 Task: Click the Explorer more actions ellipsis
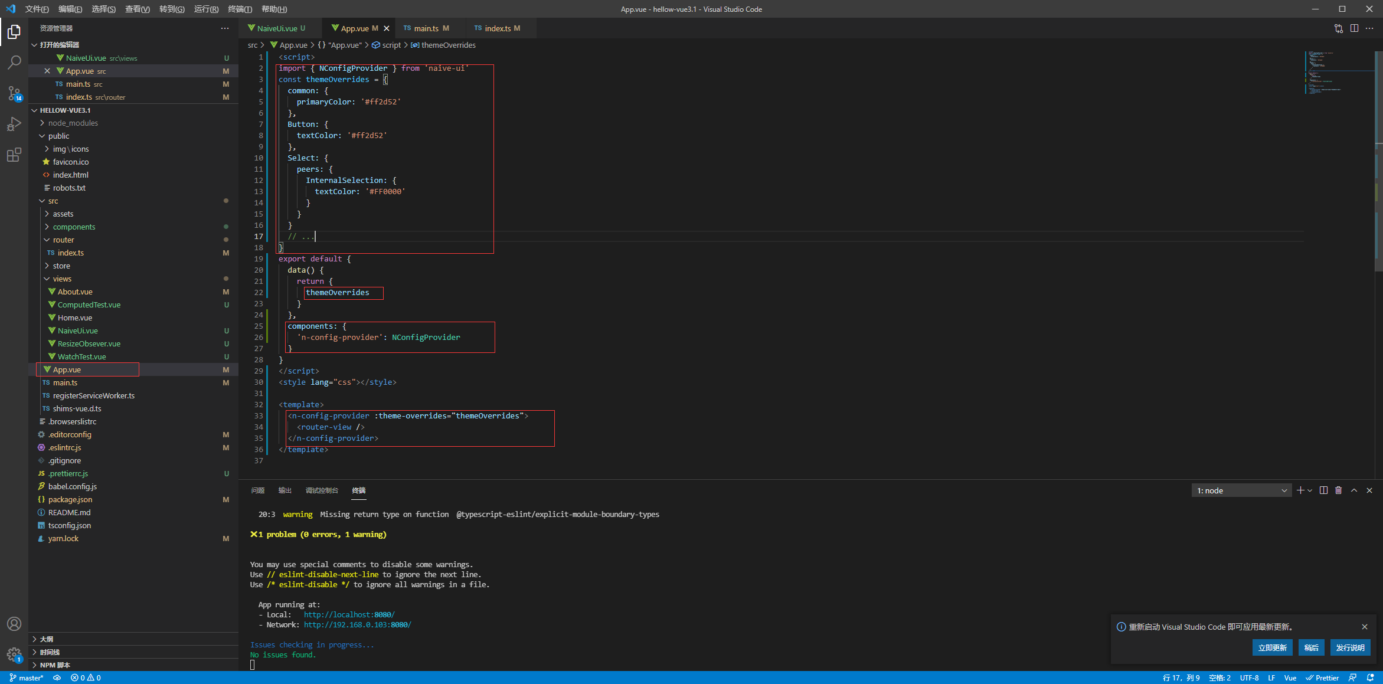tap(225, 28)
